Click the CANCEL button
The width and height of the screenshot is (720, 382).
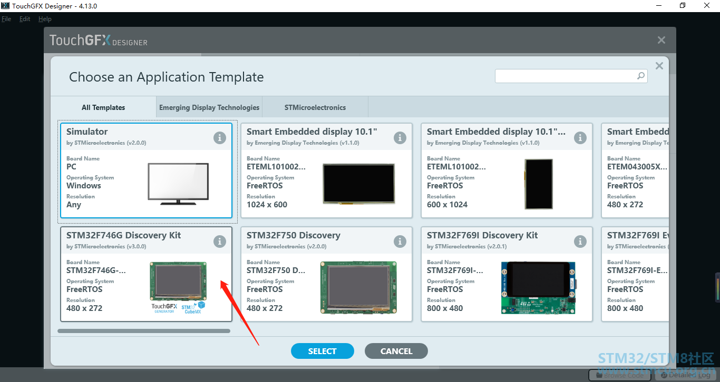tap(396, 351)
